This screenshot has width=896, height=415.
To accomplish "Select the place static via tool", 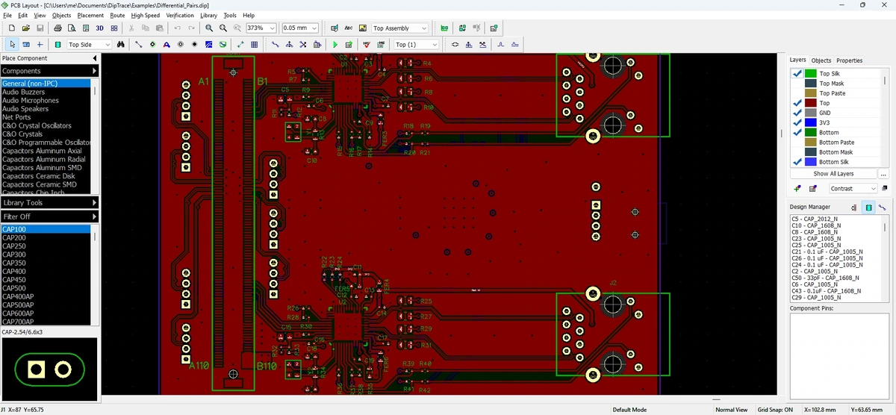I will tap(153, 45).
